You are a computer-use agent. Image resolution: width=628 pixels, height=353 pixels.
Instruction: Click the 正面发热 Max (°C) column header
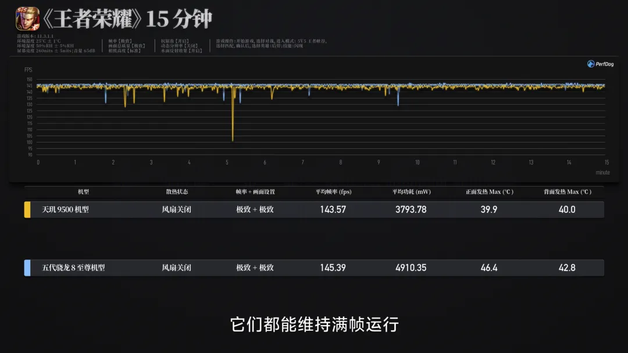(490, 192)
